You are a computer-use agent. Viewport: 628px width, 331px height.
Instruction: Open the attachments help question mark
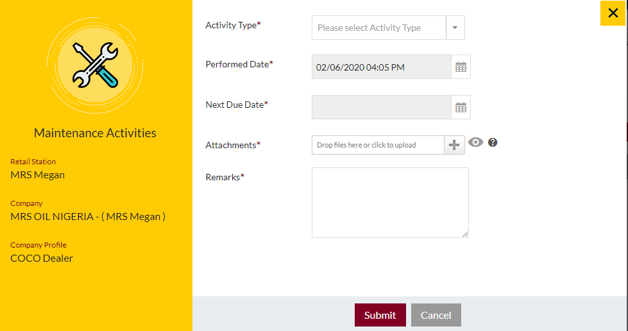tap(493, 142)
